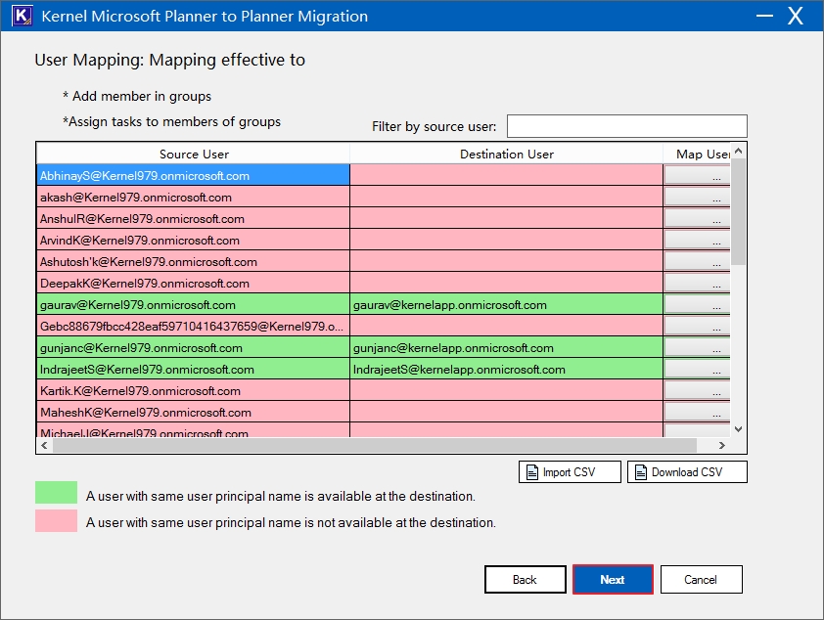The width and height of the screenshot is (824, 620).
Task: Click the Map User column header
Action: [x=697, y=154]
